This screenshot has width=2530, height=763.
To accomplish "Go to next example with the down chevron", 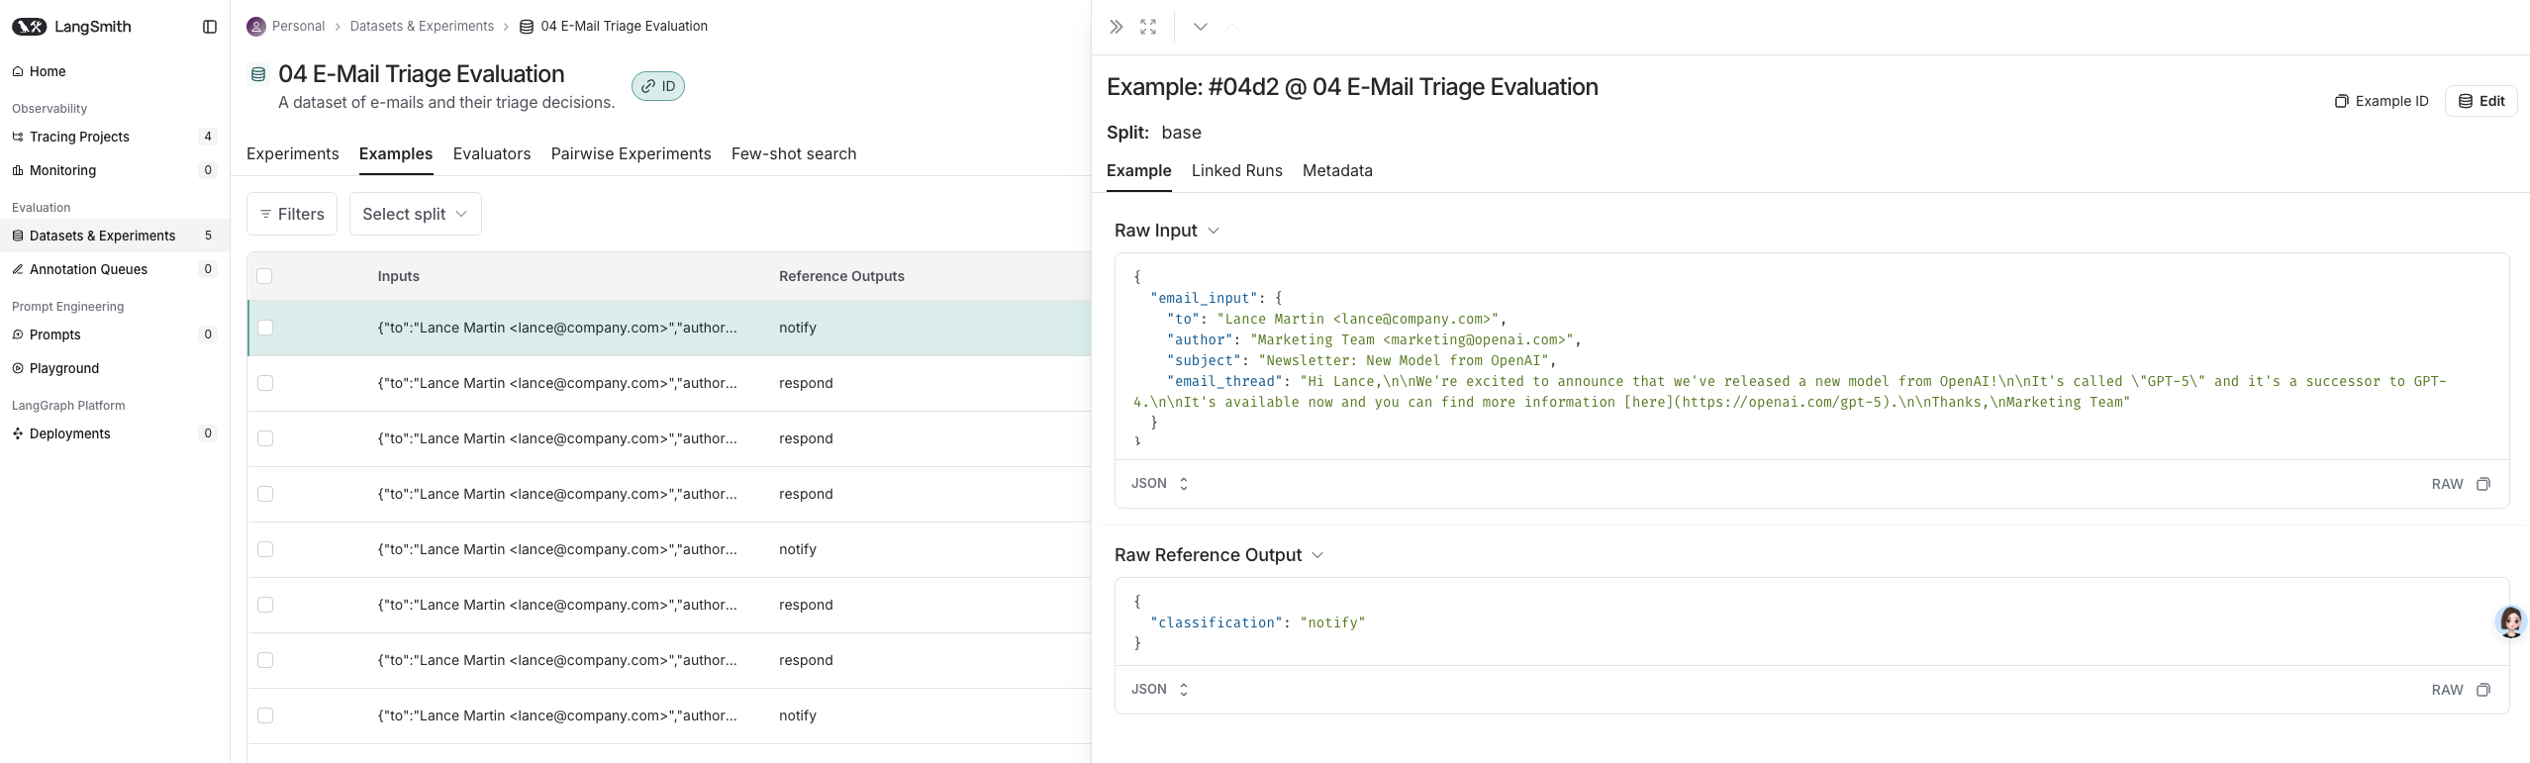I will pyautogui.click(x=1200, y=27).
